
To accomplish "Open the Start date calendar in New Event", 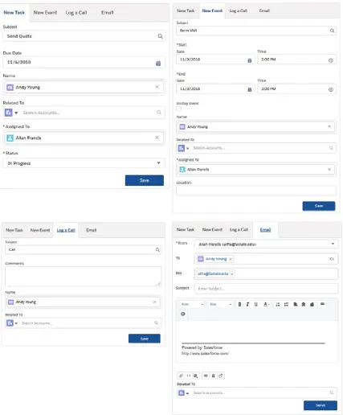I will click(250, 60).
